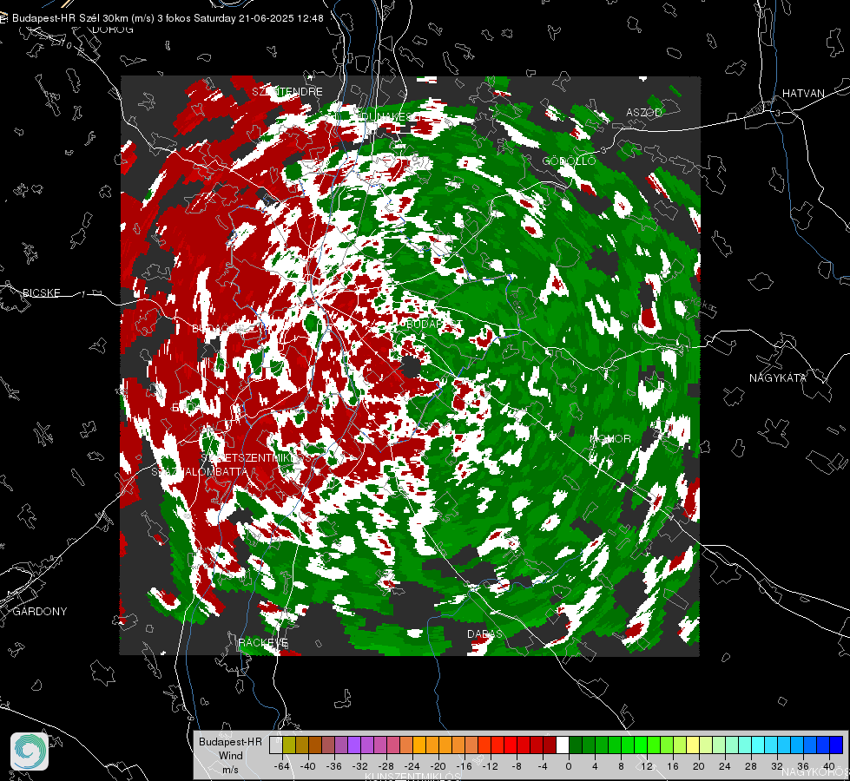Click the '-12' legend scale value

(x=490, y=766)
